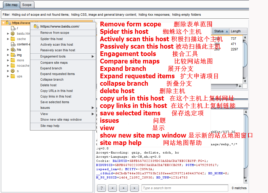Choose 'Collapse branch' menu entry
Viewport: 268px width, 193px height.
[x=63, y=79]
